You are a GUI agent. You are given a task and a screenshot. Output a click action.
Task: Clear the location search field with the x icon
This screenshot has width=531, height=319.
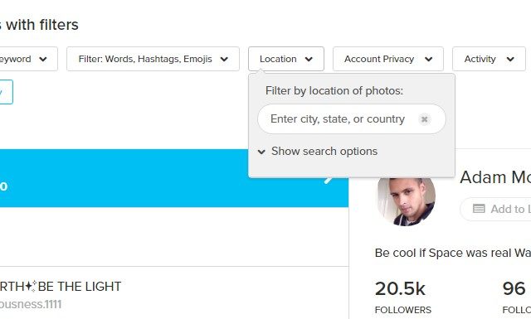click(x=424, y=119)
